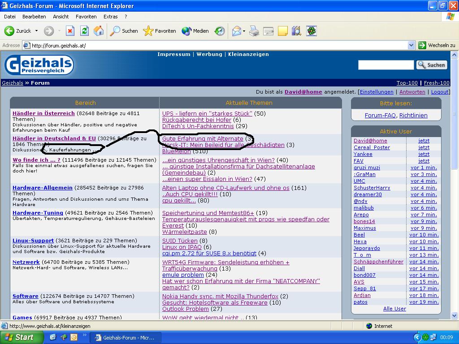Viewport: 459px width, 344px height.
Task: Click the Wechseln zu green arrow
Action: coord(422,45)
